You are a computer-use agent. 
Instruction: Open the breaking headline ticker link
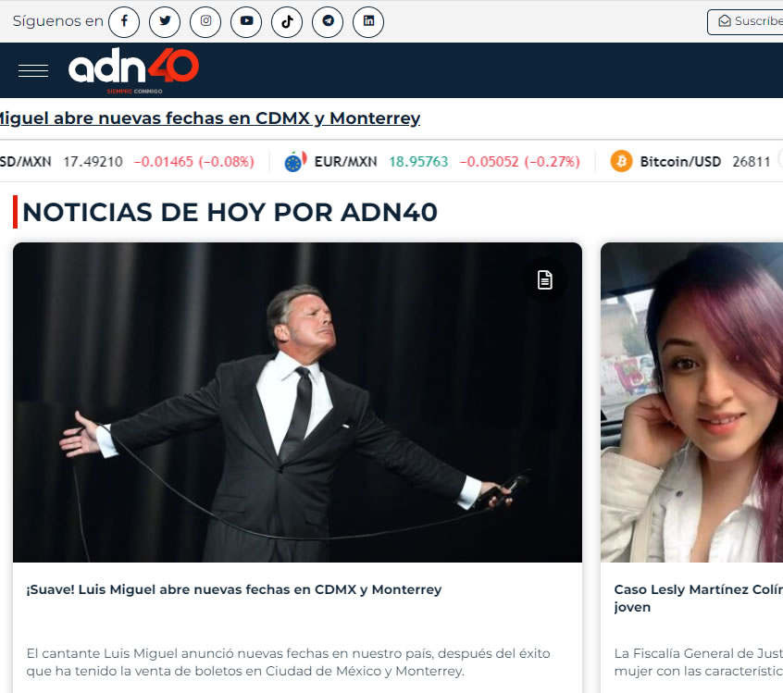tap(208, 118)
